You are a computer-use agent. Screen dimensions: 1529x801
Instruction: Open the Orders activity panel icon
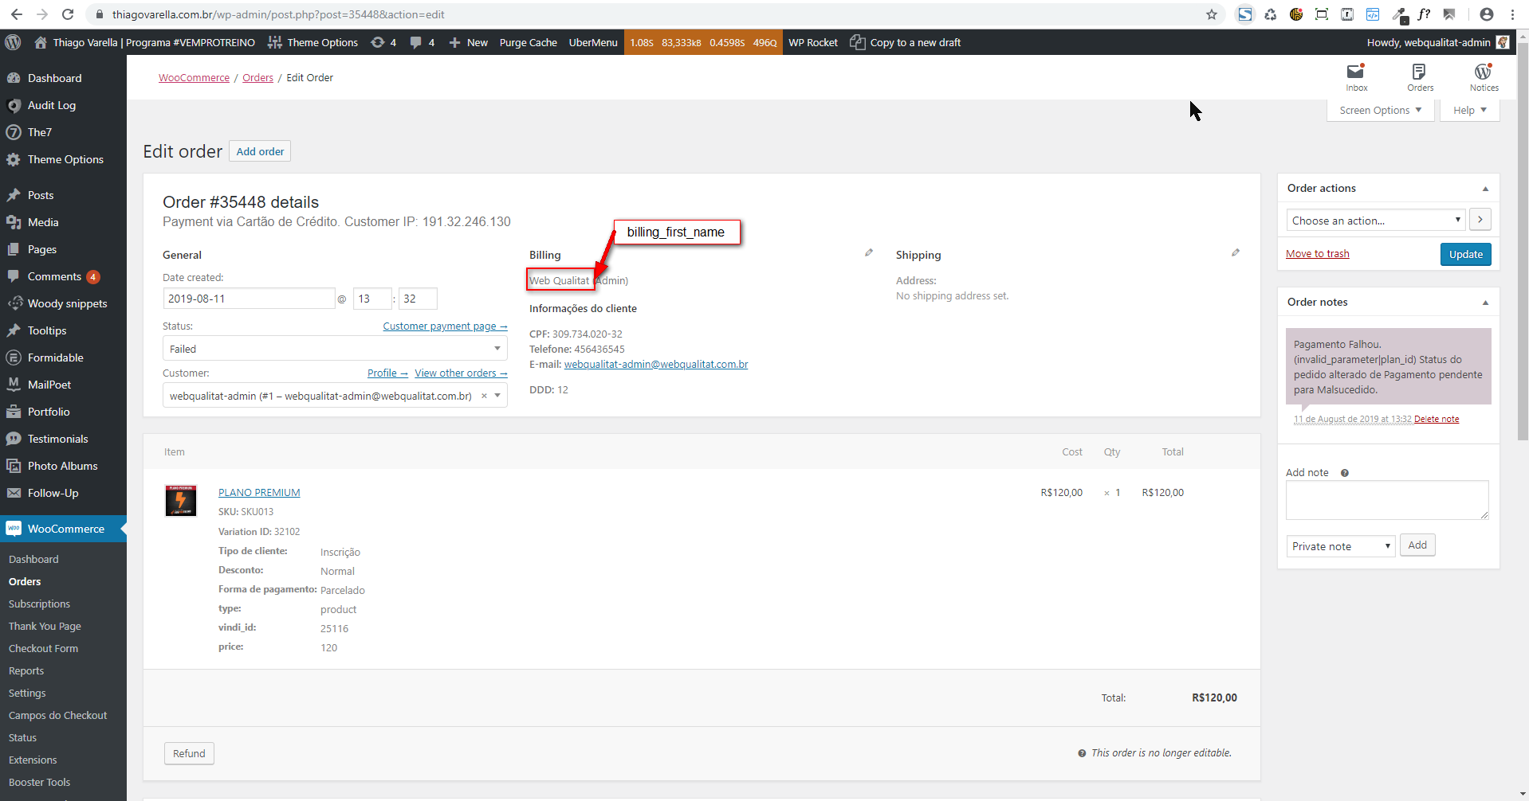point(1420,77)
